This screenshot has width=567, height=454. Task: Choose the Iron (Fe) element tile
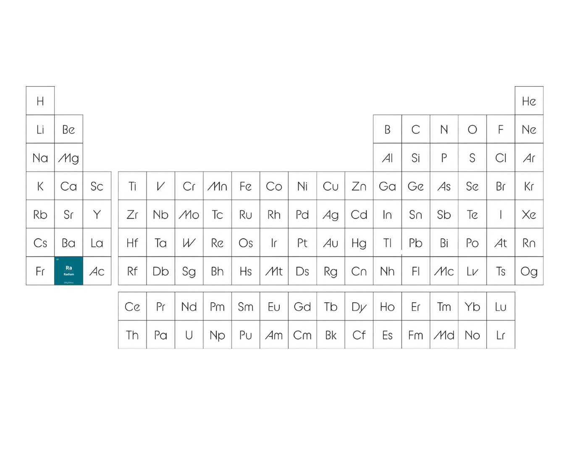click(246, 186)
